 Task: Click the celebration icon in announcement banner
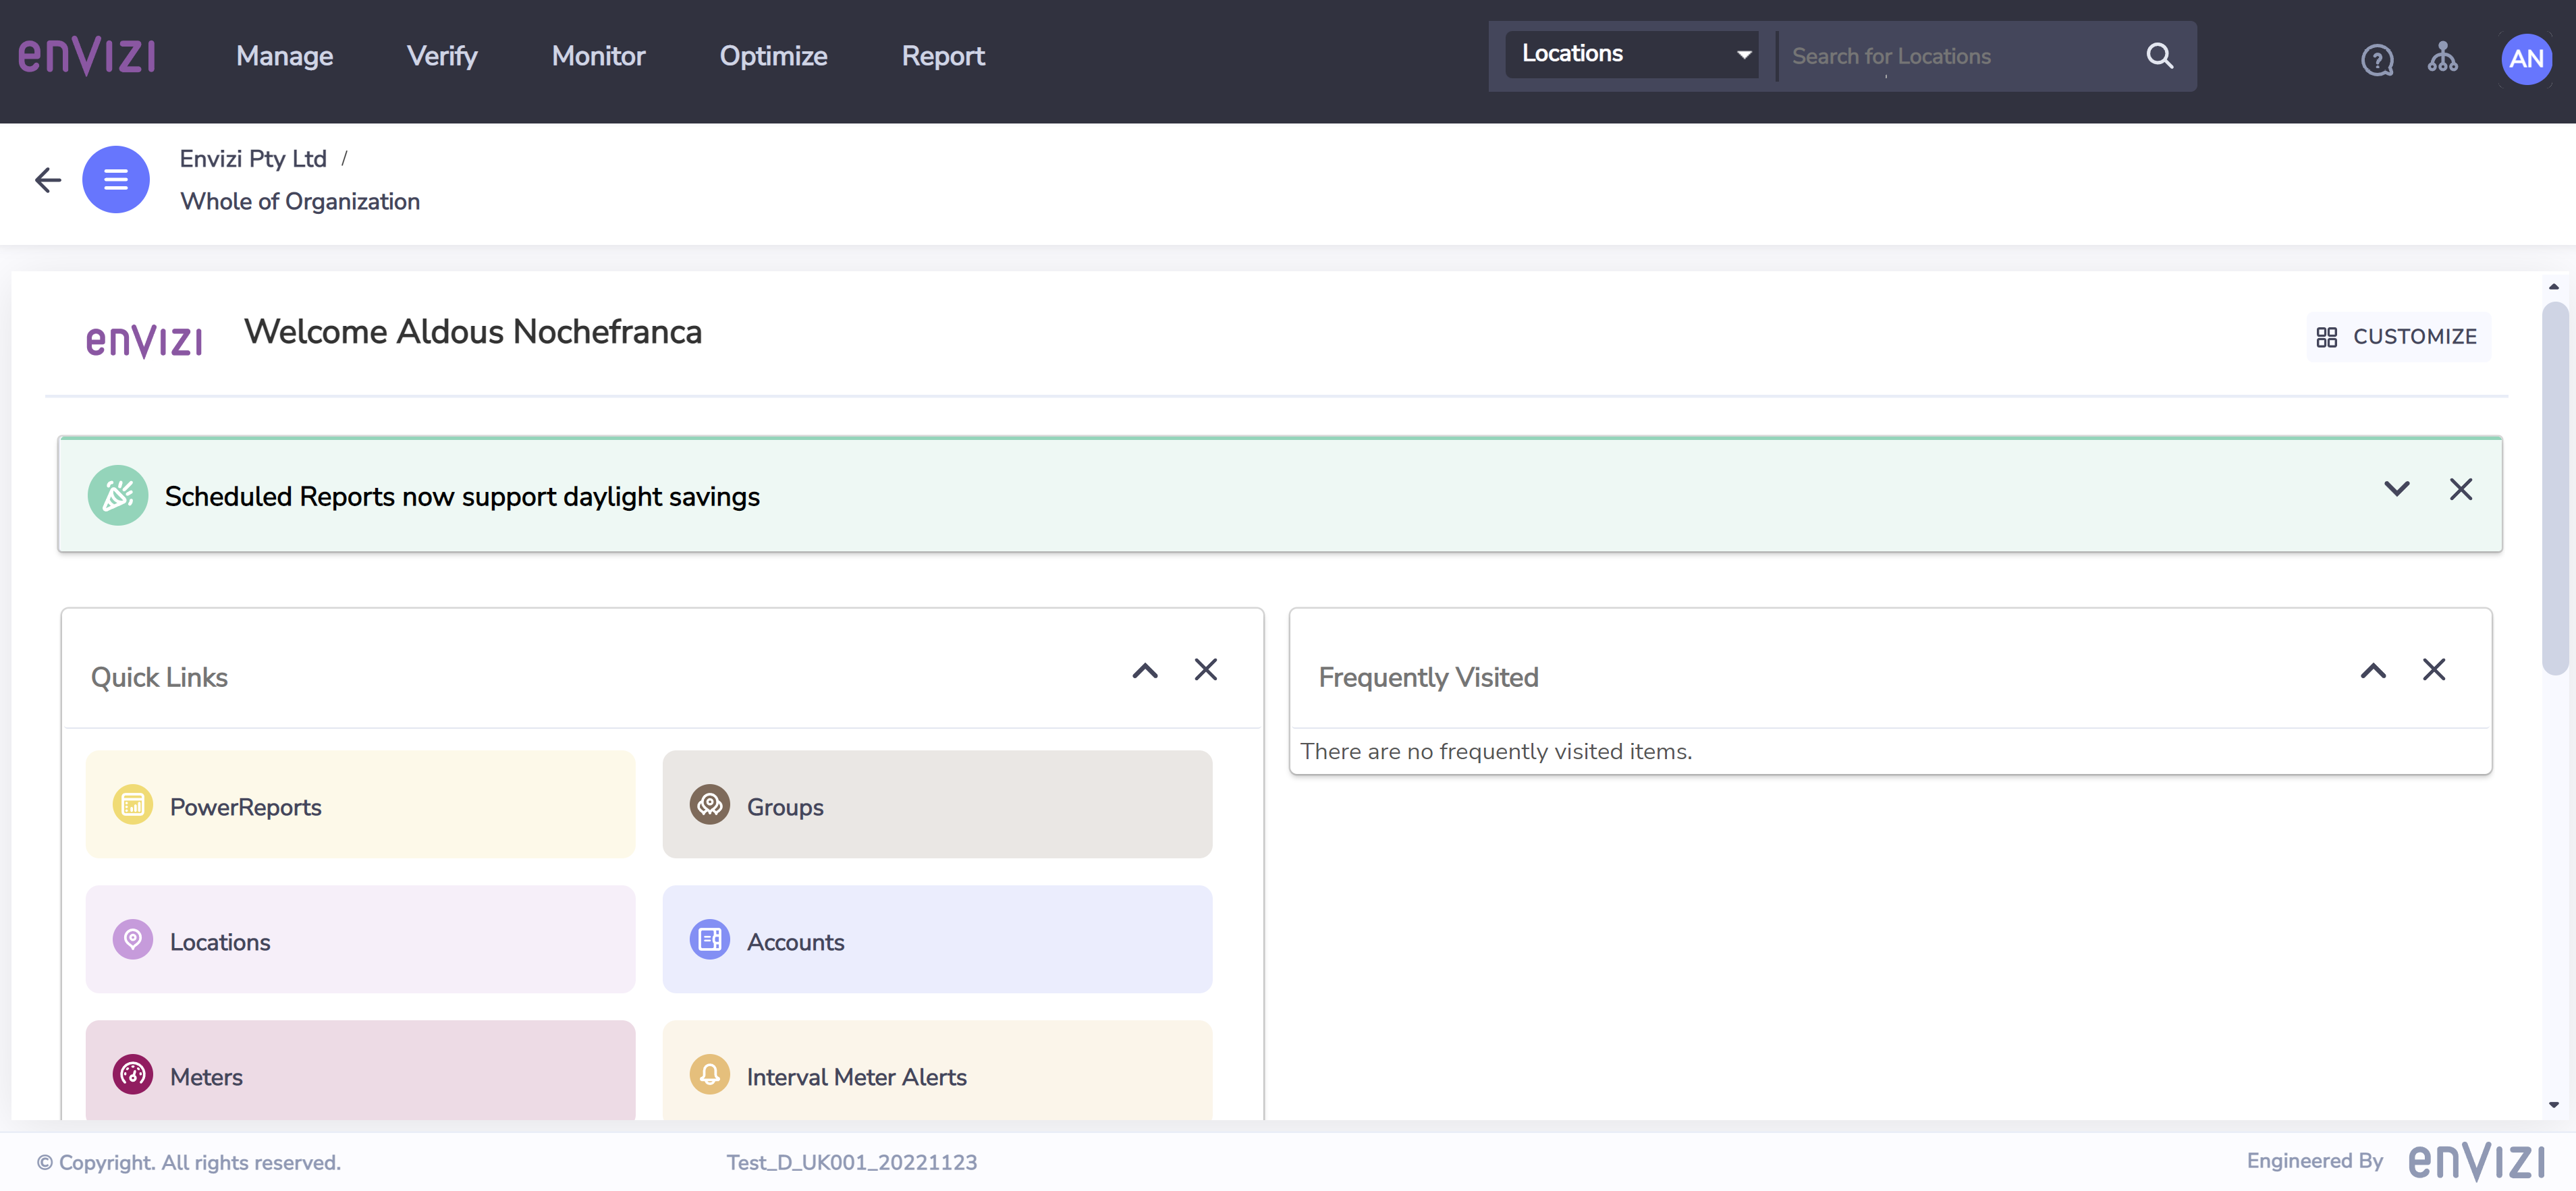click(118, 495)
